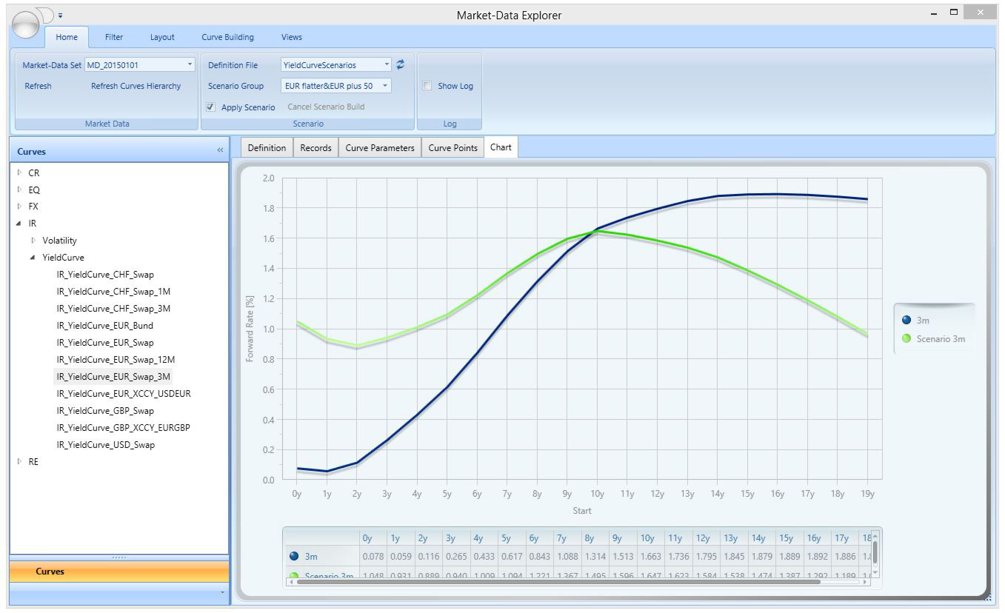
Task: Expand the EQ tree node
Action: click(x=19, y=190)
